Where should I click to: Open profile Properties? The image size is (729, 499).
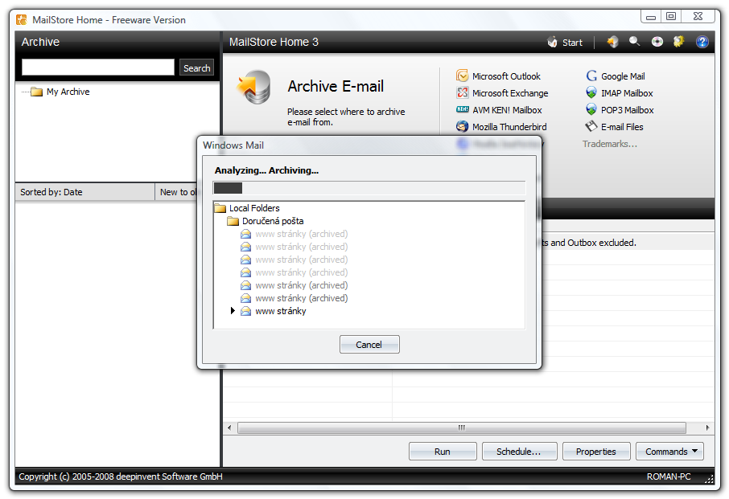pos(596,451)
